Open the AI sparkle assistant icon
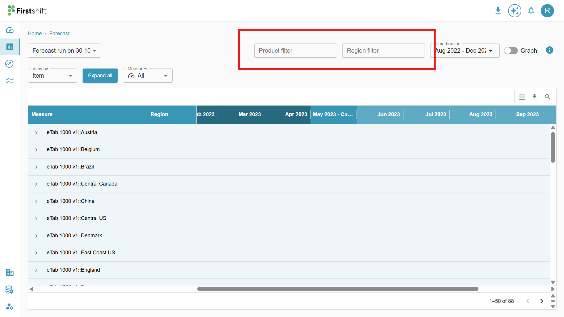The width and height of the screenshot is (564, 317). [x=515, y=11]
